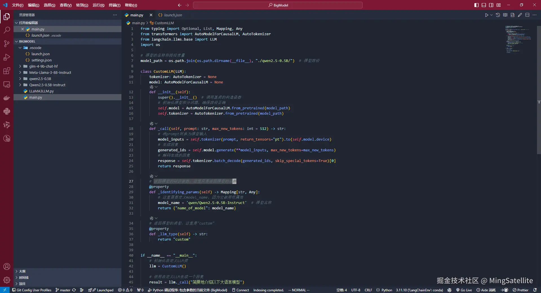
Task: Open the Docker view in the activity bar
Action: [7, 98]
